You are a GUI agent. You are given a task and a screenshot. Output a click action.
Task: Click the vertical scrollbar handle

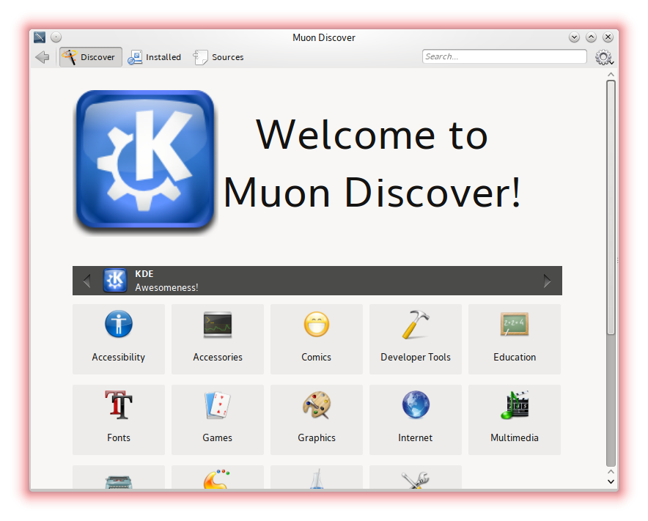coord(611,207)
